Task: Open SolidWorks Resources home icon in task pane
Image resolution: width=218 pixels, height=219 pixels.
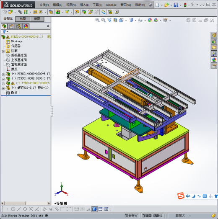Action: pyautogui.click(x=214, y=35)
